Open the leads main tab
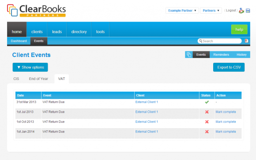Image resolution: width=256 pixels, height=160 pixels. [57, 30]
